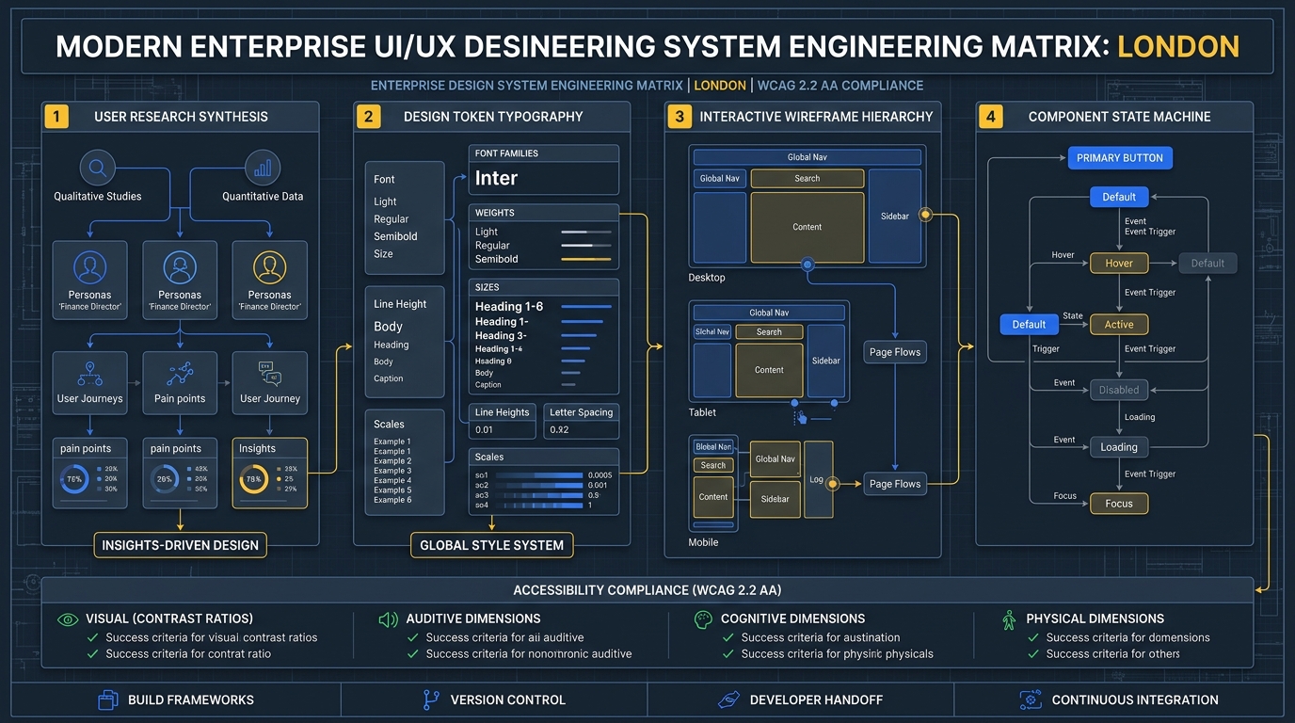
Task: Select the yellow-outlined Personas avatar icon
Action: [x=269, y=268]
